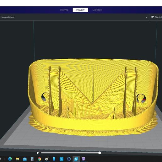Play the layer simulation
Viewport: 162px width, 162px height.
(38, 153)
